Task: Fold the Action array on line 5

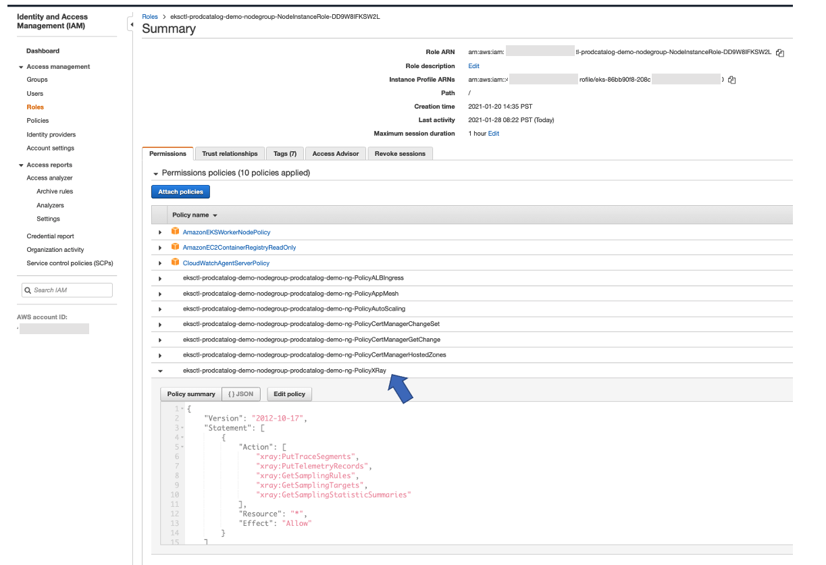Action: point(182,447)
